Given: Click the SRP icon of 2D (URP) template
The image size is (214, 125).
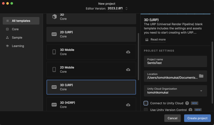Looking at the screenshot, I should coord(54,34).
